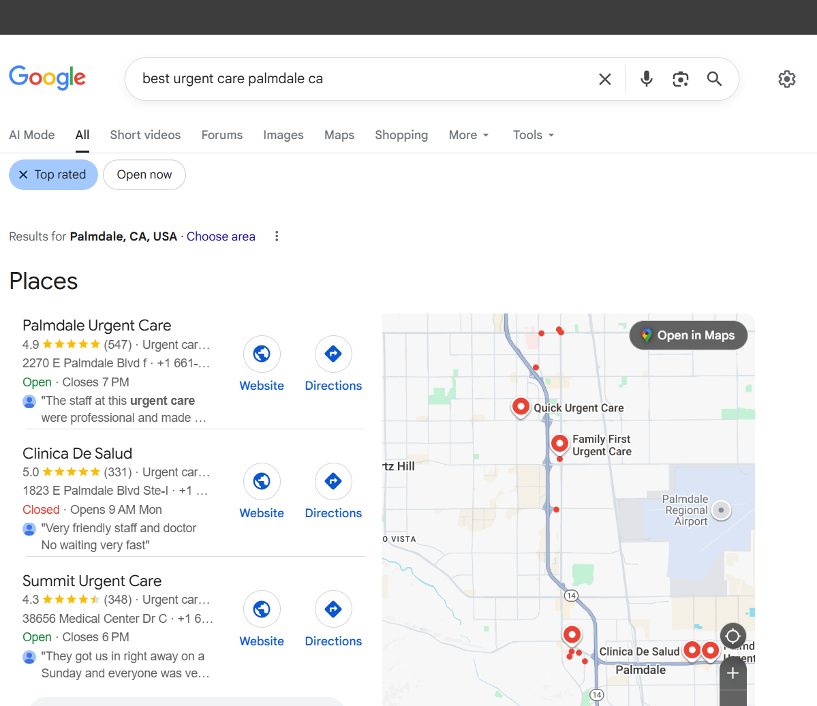817x706 pixels.
Task: Open the Clinica De Salud listing title
Action: click(x=77, y=453)
